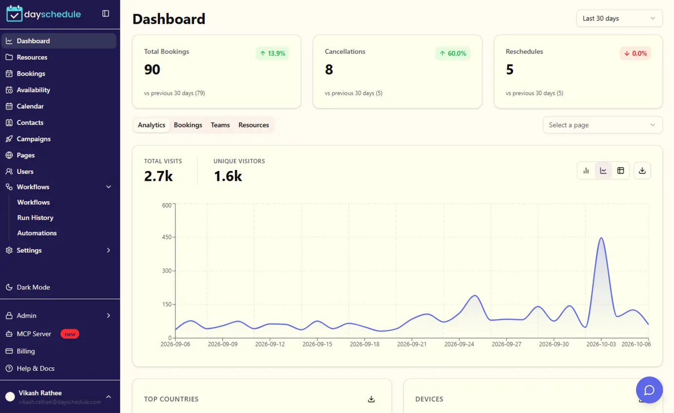Click the 2026-09-06 axis label
Image resolution: width=674 pixels, height=413 pixels.
tap(175, 344)
